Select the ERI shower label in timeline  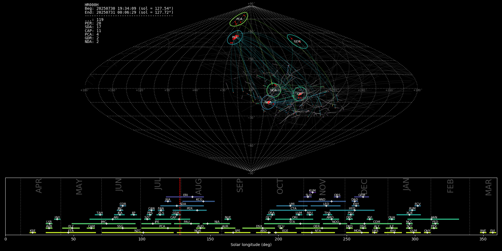(x=185, y=195)
